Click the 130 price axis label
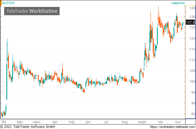 click(192, 17)
